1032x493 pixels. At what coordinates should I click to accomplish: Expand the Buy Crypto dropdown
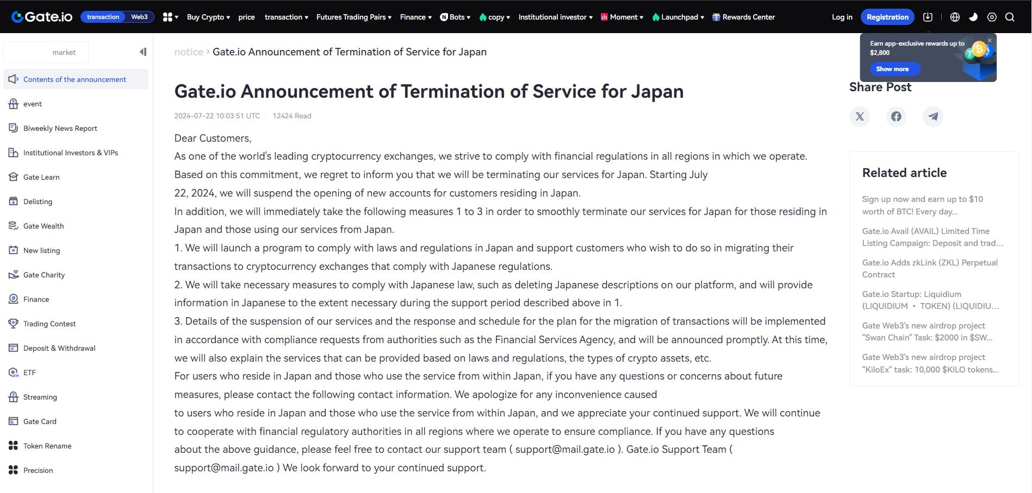[207, 17]
